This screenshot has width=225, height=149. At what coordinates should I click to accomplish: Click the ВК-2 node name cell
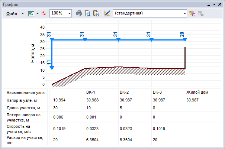pyautogui.click(x=124, y=92)
